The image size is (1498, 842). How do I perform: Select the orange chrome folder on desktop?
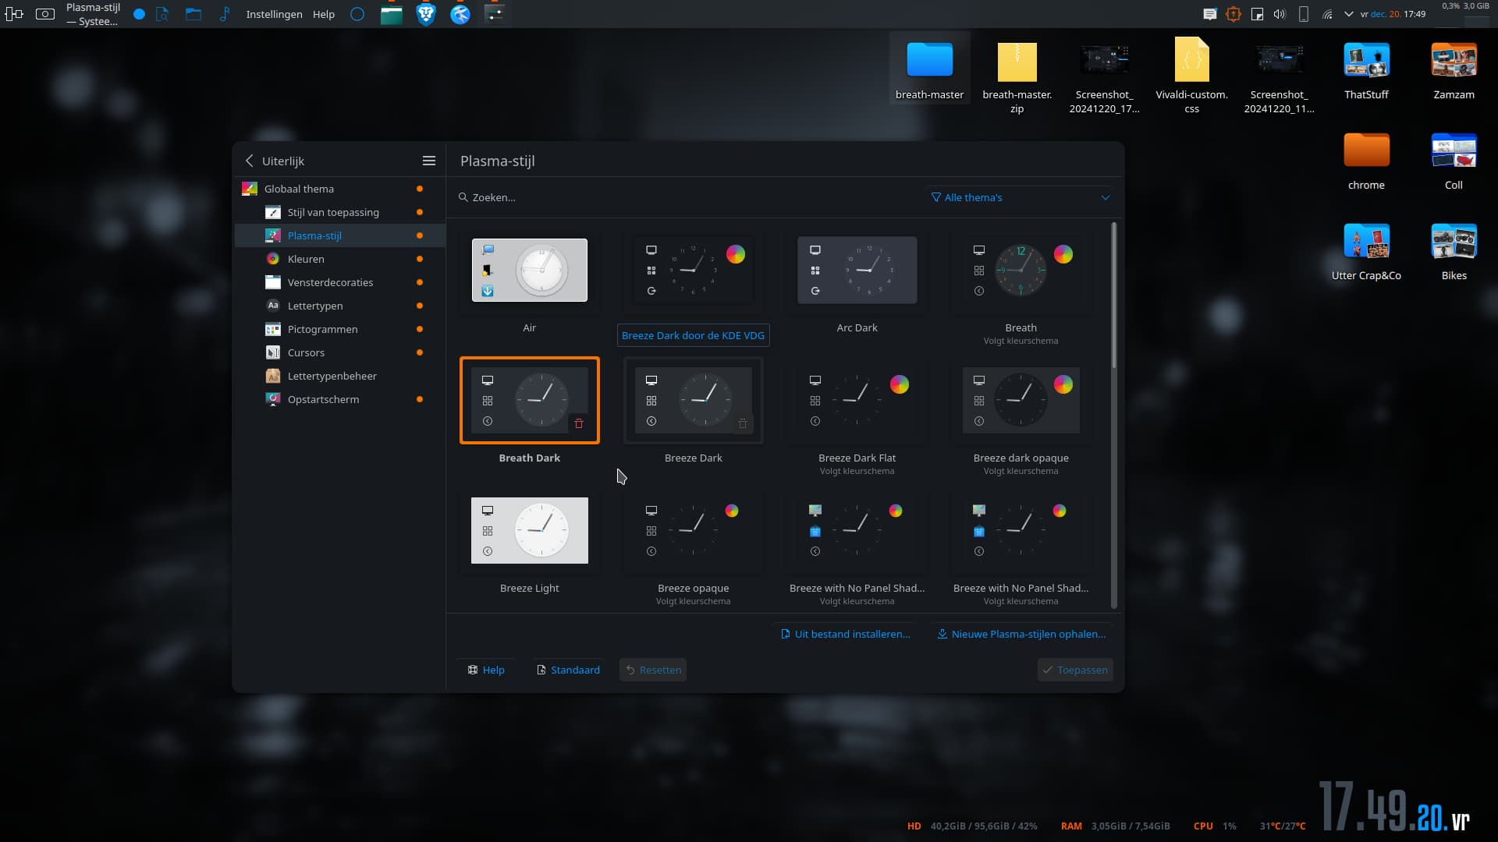tap(1366, 161)
